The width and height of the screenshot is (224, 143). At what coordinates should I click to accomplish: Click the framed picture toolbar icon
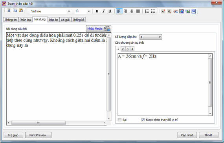(182, 11)
